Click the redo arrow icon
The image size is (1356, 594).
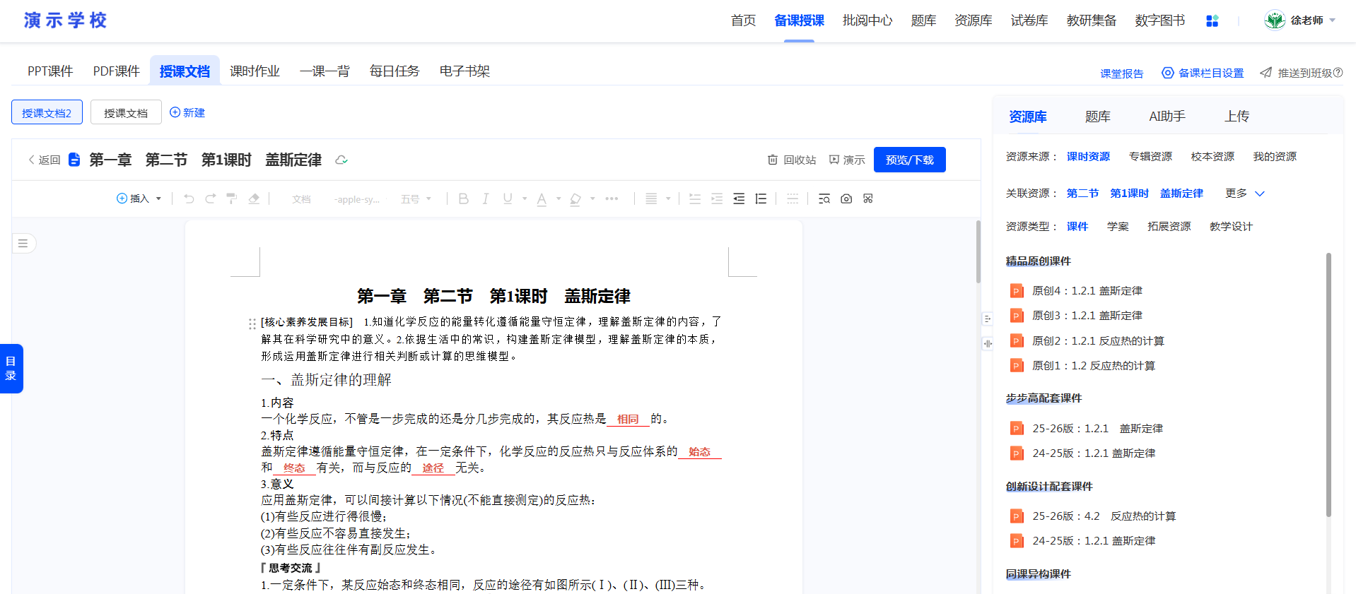210,198
